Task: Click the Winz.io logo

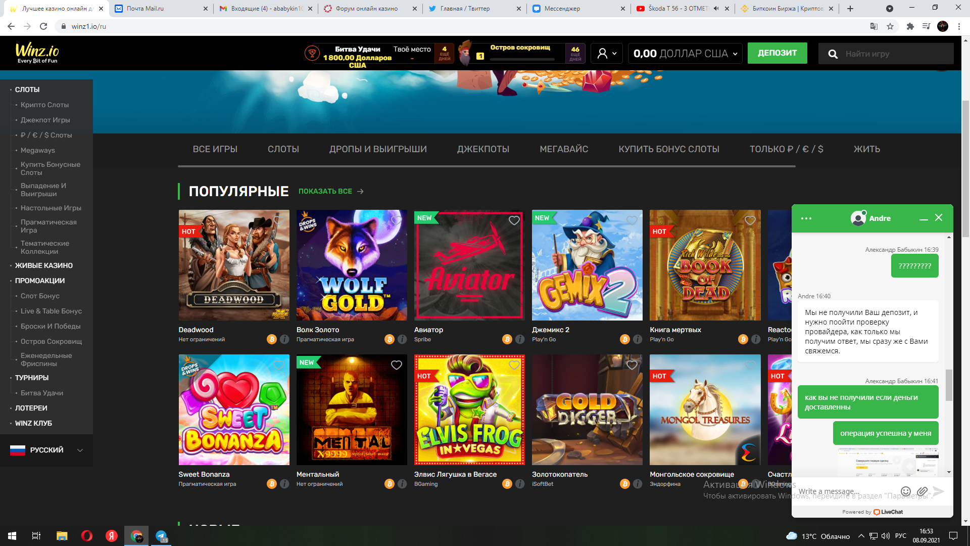Action: (x=37, y=53)
